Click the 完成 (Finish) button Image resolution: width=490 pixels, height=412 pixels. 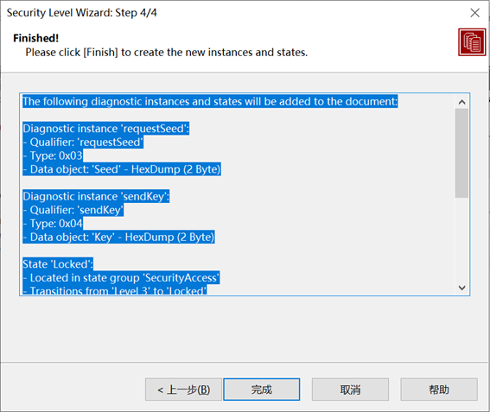(x=262, y=390)
